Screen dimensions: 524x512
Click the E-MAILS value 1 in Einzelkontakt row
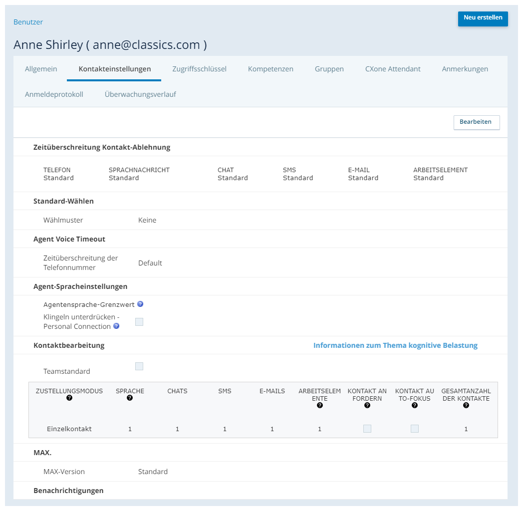click(272, 429)
